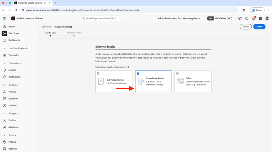Click the Workflows sidebar icon
Image resolution: width=272 pixels, height=152 pixels.
pos(4,33)
